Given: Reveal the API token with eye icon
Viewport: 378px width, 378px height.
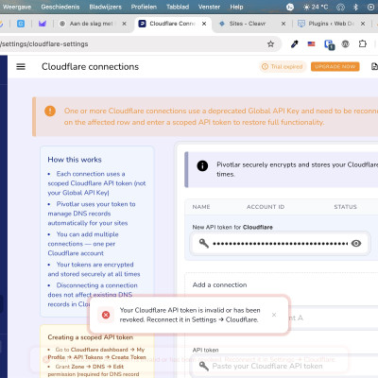Looking at the screenshot, I should (356, 243).
